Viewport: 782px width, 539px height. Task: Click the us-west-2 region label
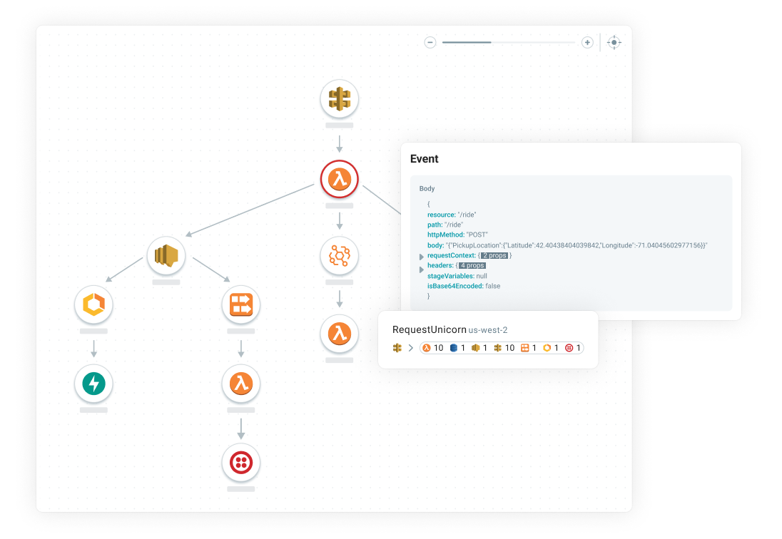(x=488, y=330)
